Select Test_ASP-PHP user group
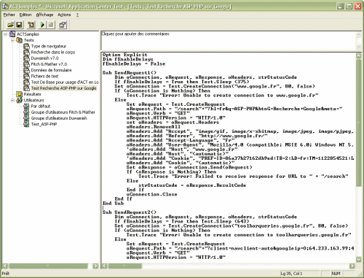The width and height of the screenshot is (364, 278). [x=44, y=124]
